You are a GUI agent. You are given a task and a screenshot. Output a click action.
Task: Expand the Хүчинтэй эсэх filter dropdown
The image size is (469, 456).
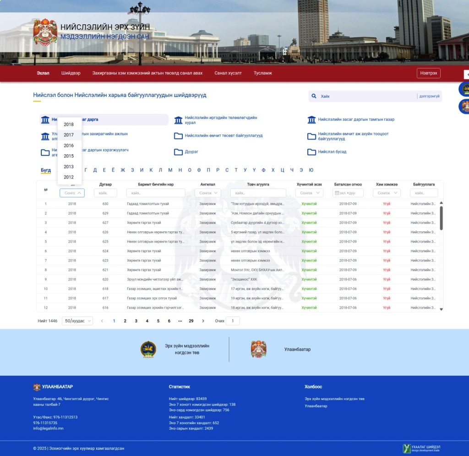309,193
